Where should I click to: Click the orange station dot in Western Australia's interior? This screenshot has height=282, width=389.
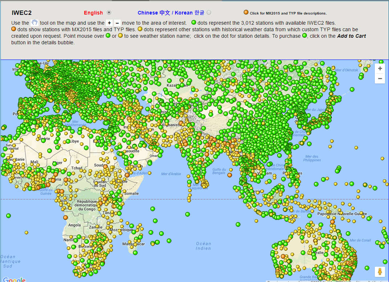point(283,256)
